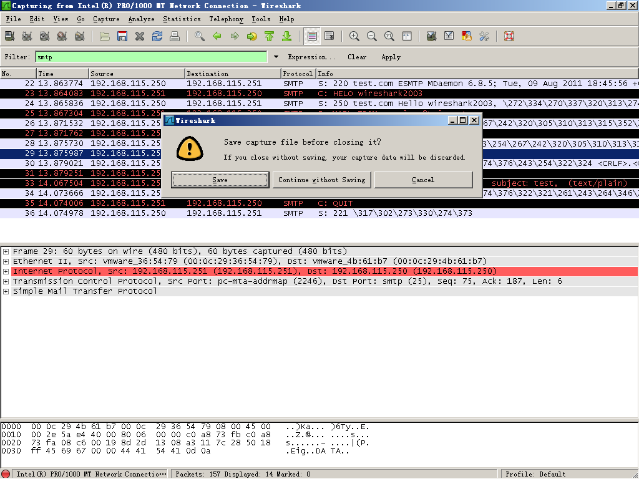Click the Clear filter button
The image size is (639, 479).
[x=356, y=57]
